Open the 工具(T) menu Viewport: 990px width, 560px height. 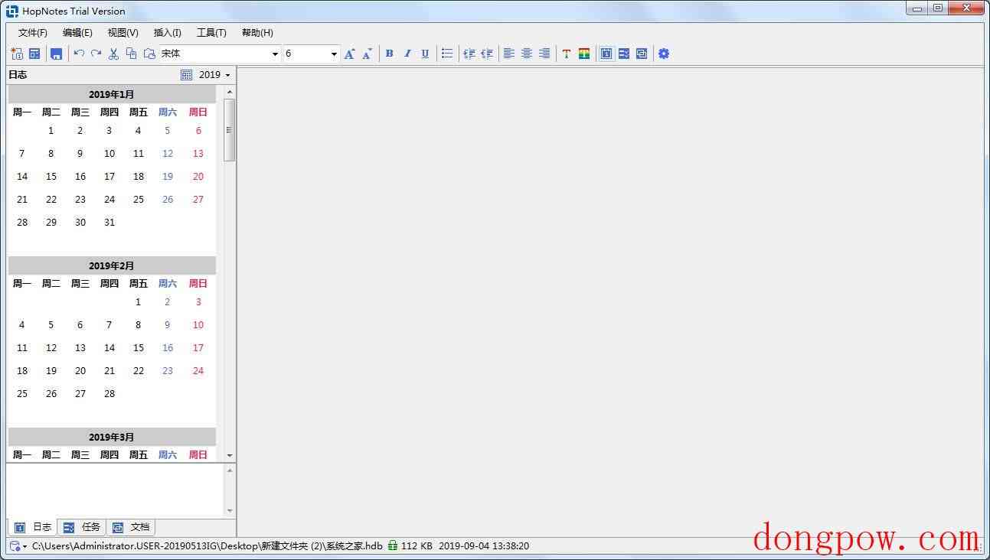[x=211, y=33]
